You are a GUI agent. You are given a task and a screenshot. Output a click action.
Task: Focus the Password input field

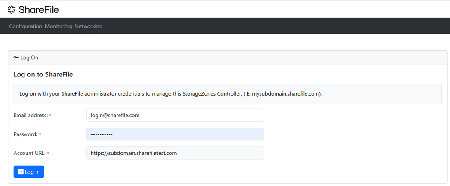[x=175, y=134]
